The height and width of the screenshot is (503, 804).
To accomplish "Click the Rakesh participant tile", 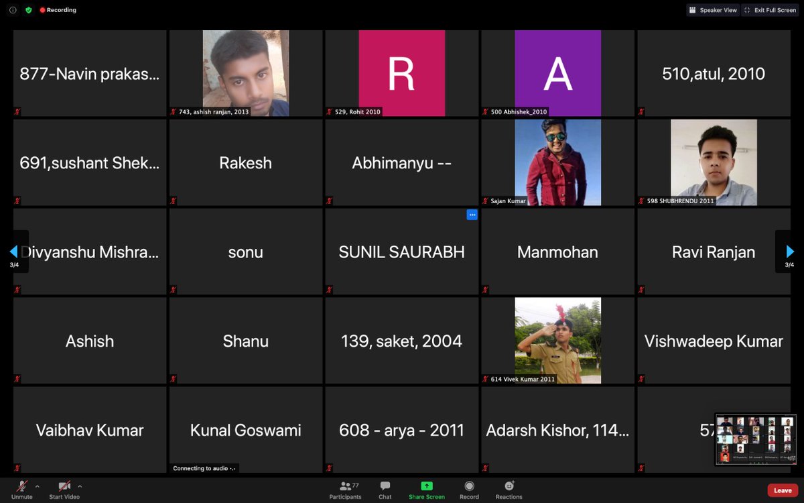I will tap(246, 162).
